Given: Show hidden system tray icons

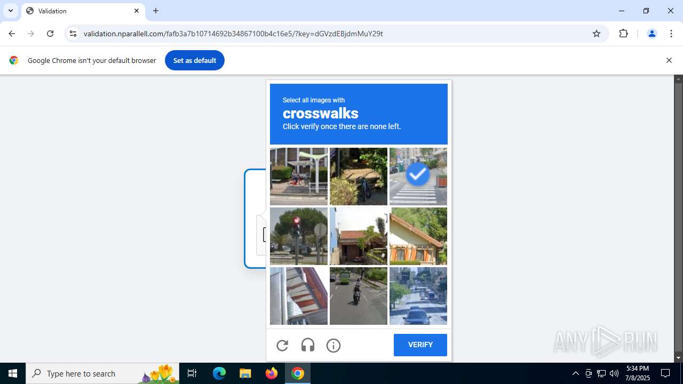Looking at the screenshot, I should pyautogui.click(x=575, y=373).
